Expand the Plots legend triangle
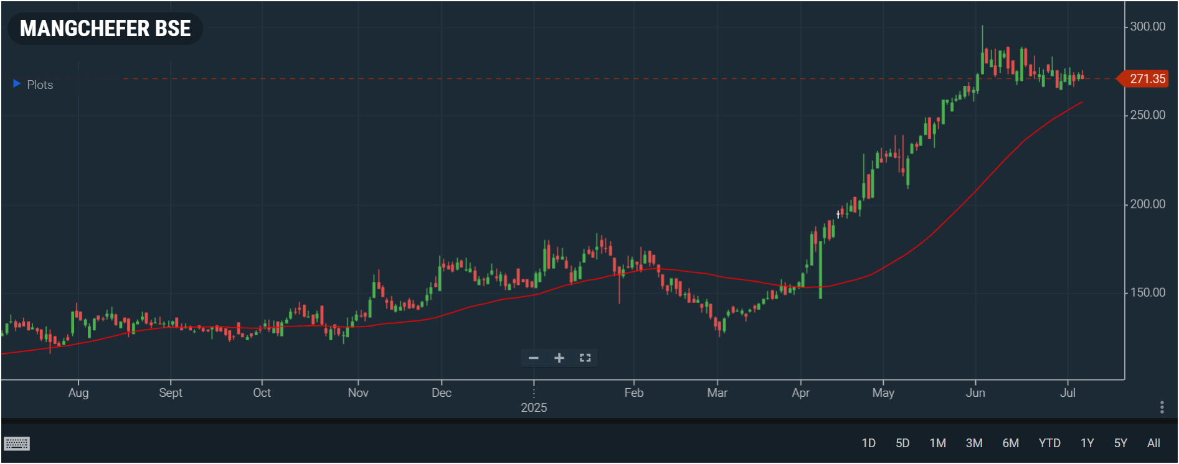 17,83
